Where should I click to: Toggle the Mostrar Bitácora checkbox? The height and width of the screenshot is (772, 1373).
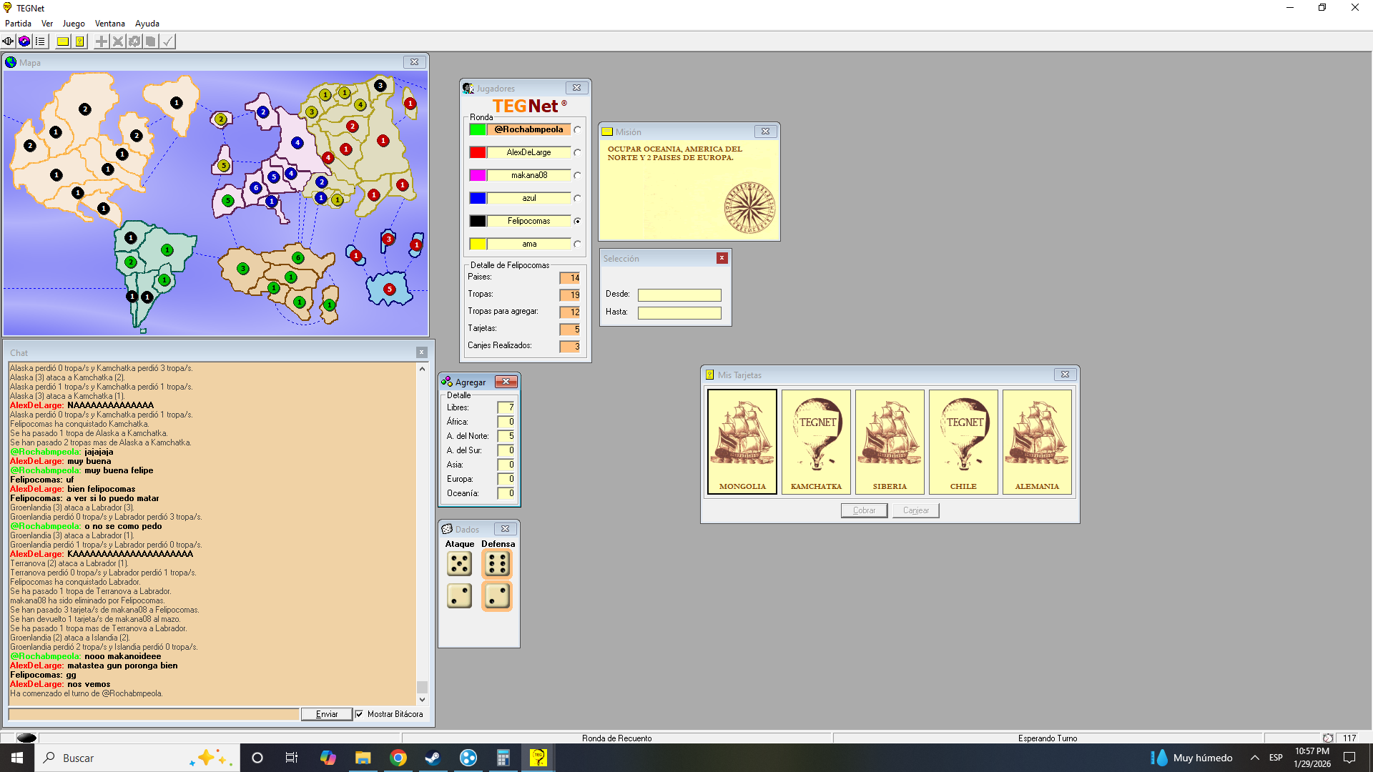(360, 714)
